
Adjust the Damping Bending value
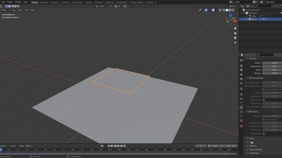coord(272,73)
